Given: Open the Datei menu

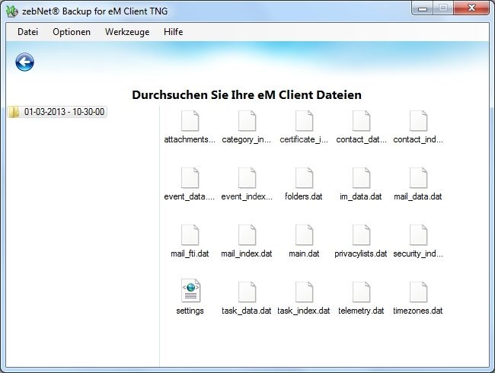Looking at the screenshot, I should [x=27, y=32].
